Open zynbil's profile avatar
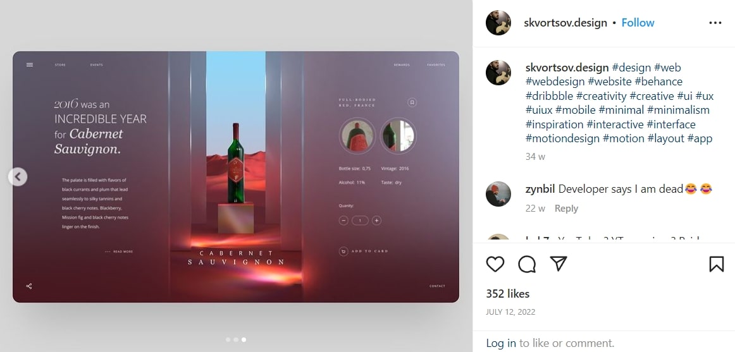 point(498,194)
